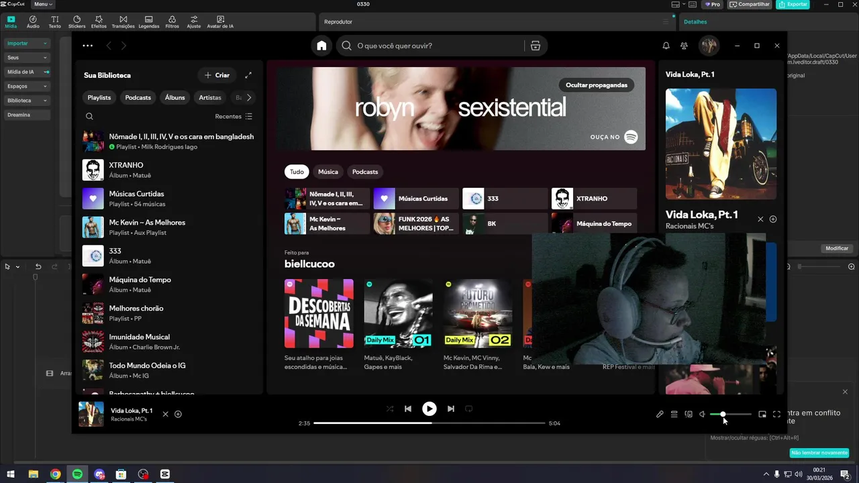The width and height of the screenshot is (859, 483).
Task: Switch to CapCut's Mídia tab
Action: 11,22
